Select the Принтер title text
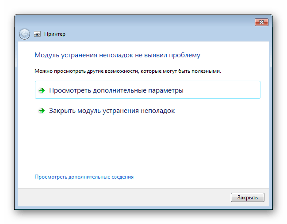This screenshot has height=224, width=287. 55,34
